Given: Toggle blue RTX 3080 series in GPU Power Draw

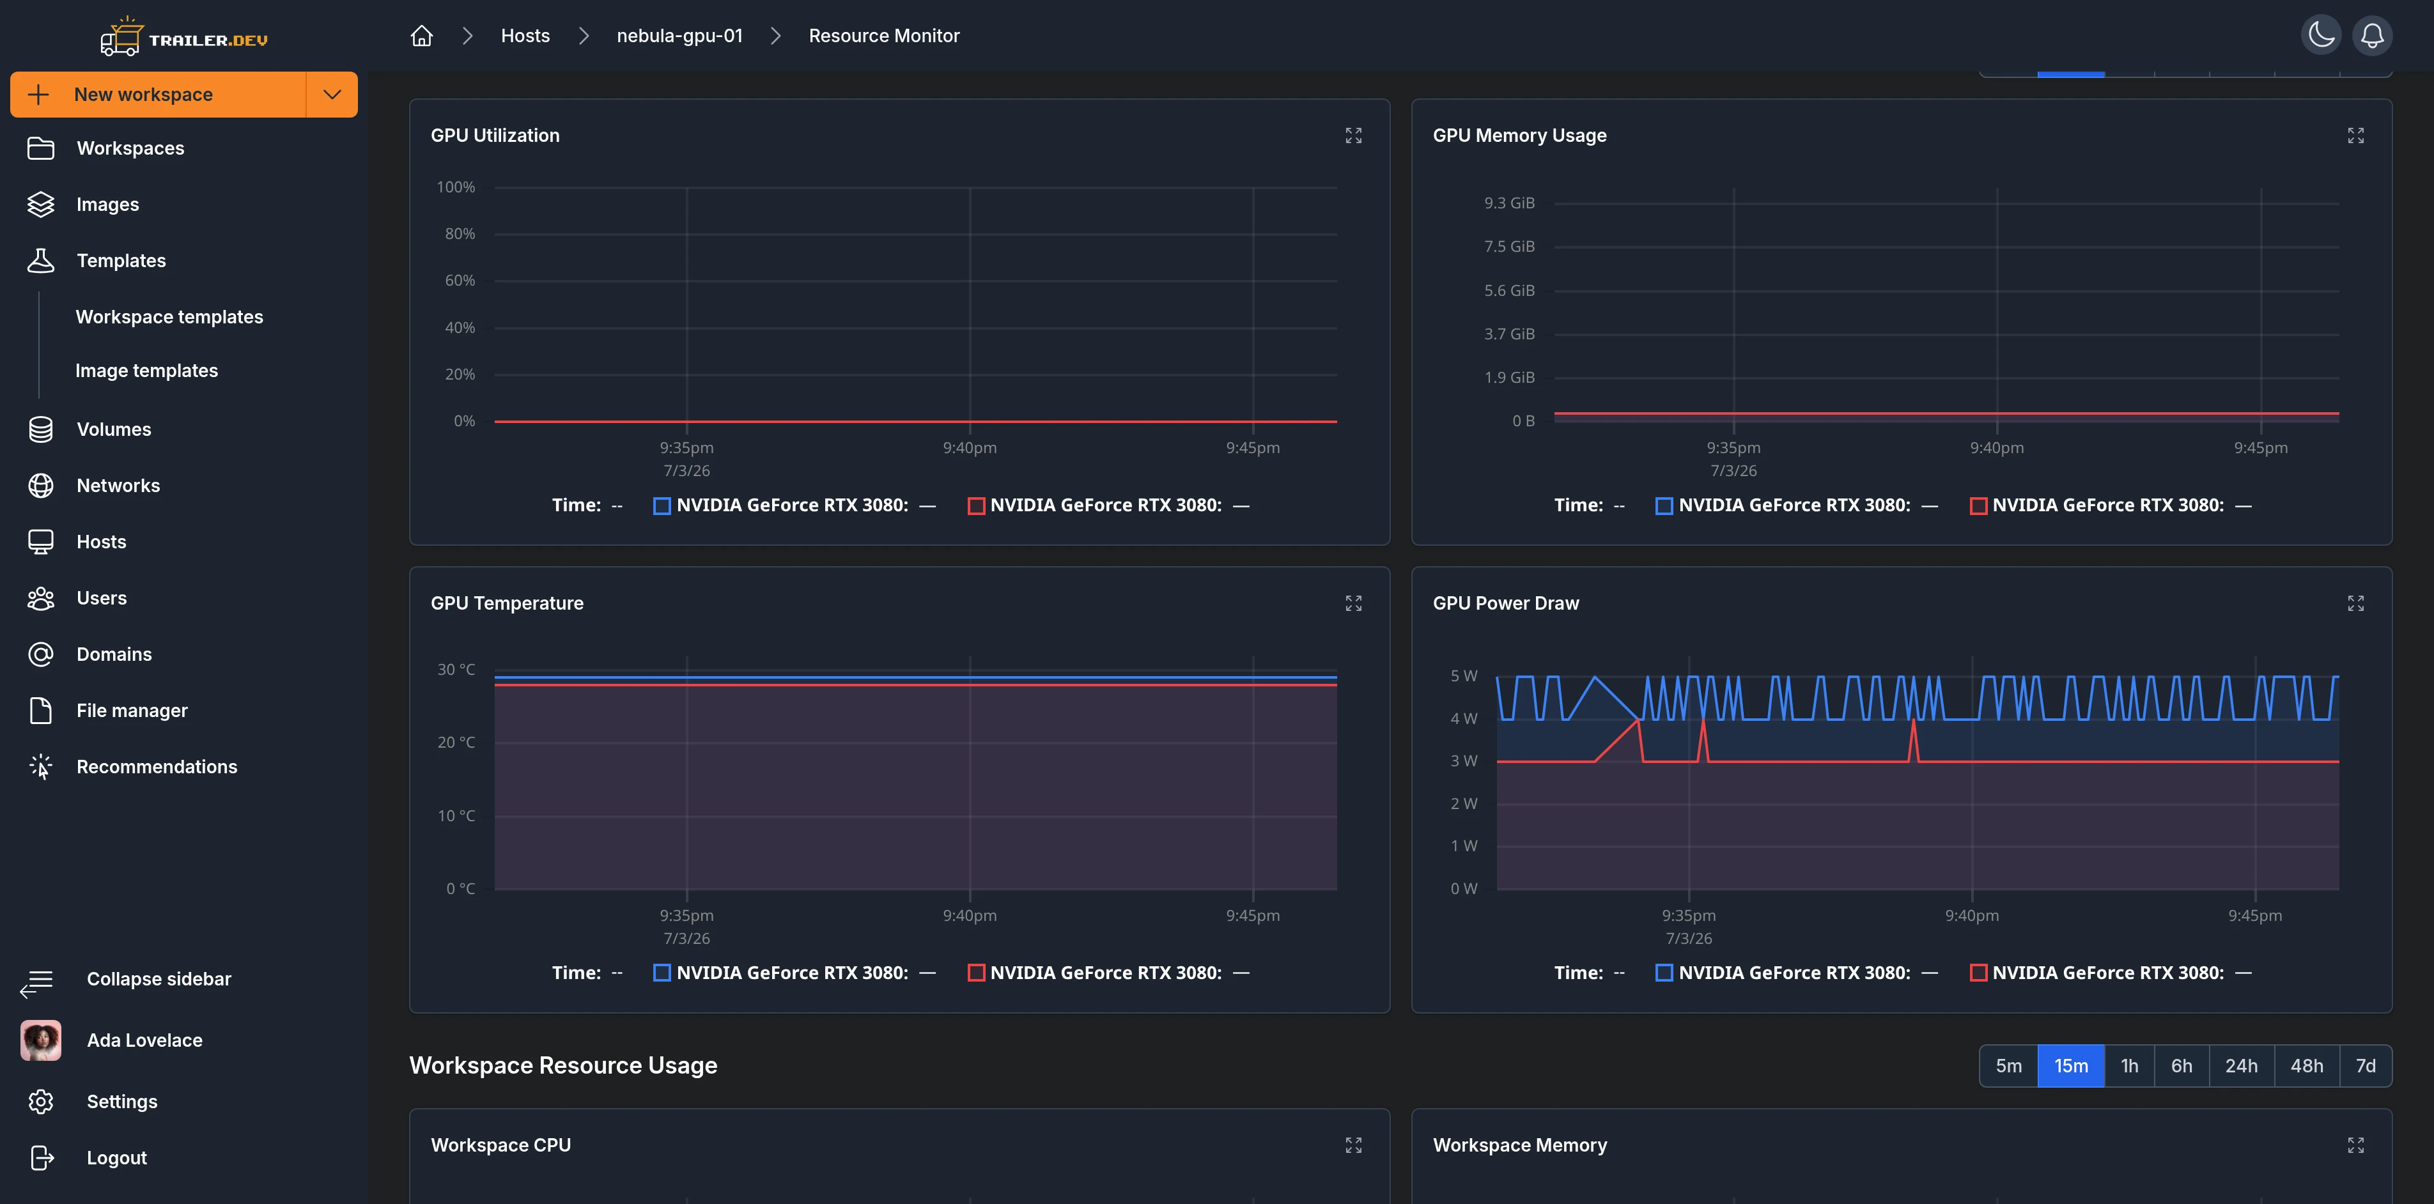Looking at the screenshot, I should click(x=1796, y=973).
